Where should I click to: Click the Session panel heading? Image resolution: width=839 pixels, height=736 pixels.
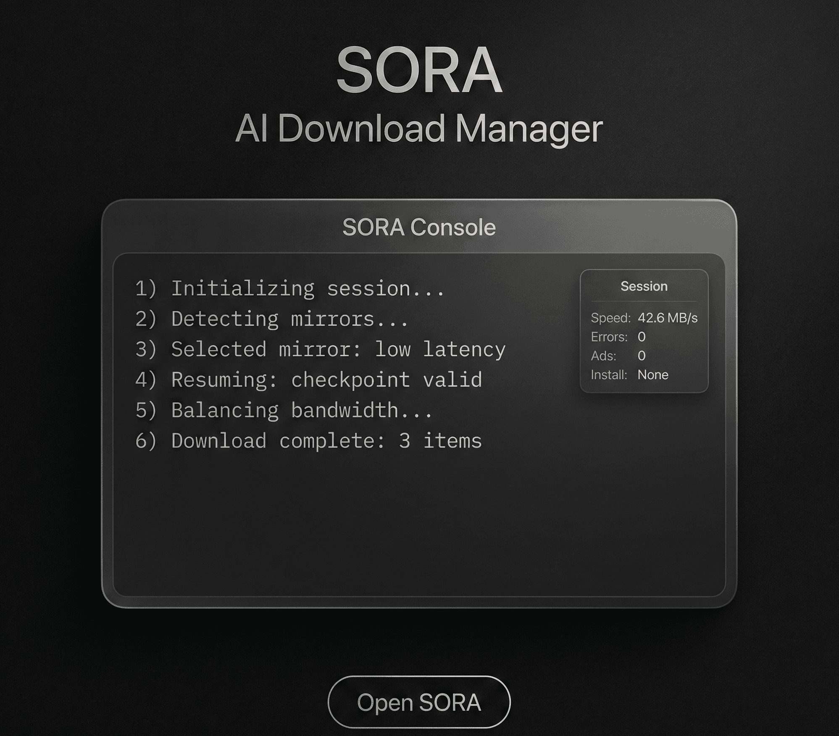pos(644,286)
